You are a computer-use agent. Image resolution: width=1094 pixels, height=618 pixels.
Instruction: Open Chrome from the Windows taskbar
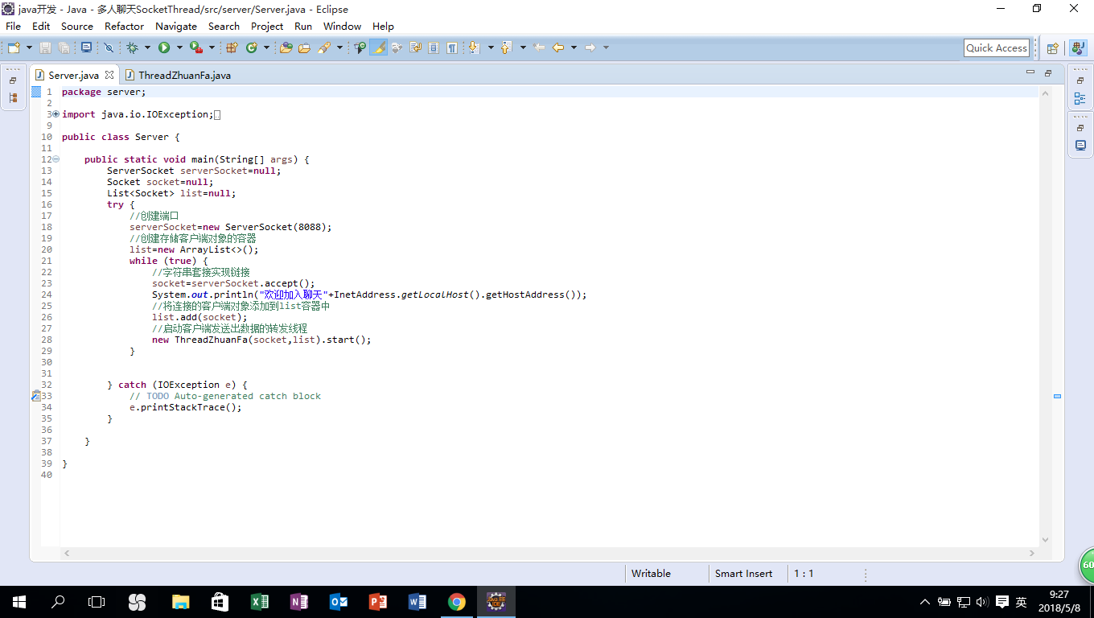(456, 602)
